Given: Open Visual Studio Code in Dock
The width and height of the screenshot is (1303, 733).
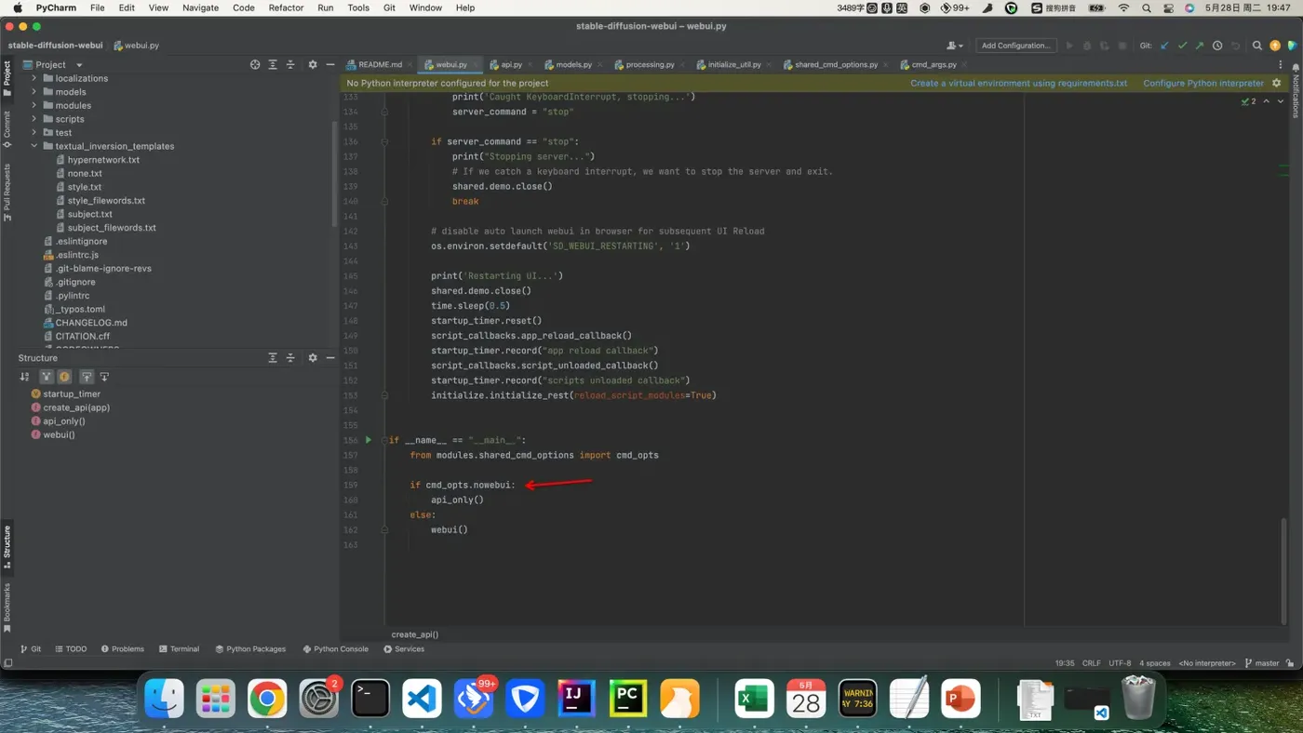Looking at the screenshot, I should 422,699.
